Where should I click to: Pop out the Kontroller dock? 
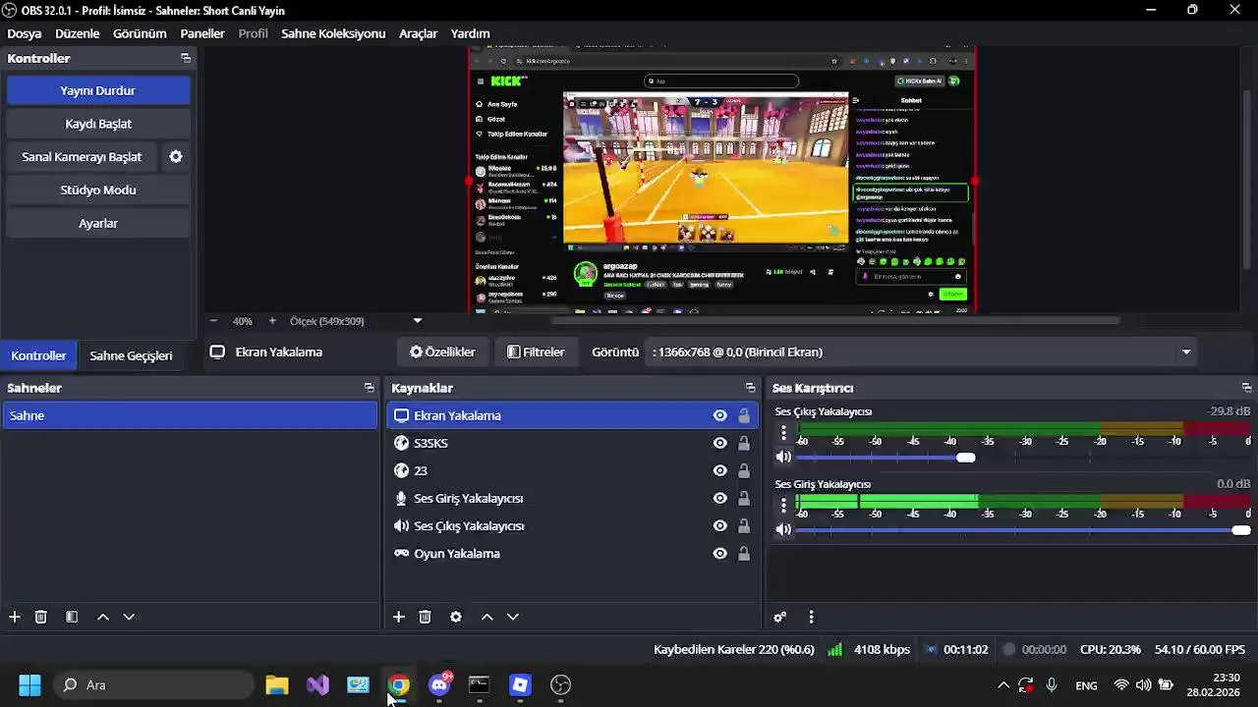pyautogui.click(x=186, y=59)
